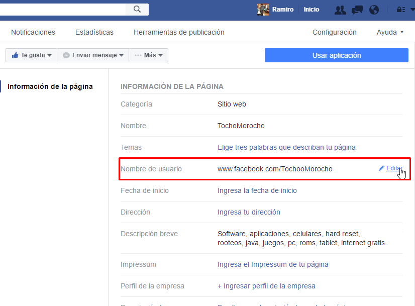Click the Dirección row label
The image size is (415, 306).
pyautogui.click(x=135, y=213)
